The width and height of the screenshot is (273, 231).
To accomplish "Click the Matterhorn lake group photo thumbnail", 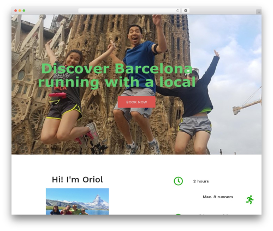I will (78, 202).
